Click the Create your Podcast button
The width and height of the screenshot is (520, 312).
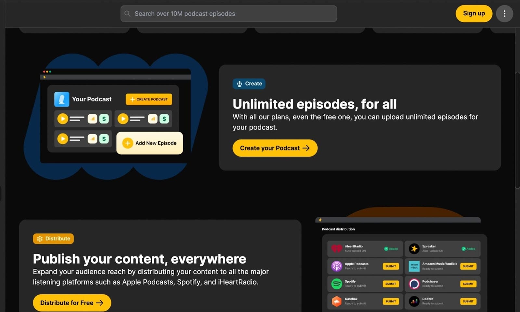pos(275,148)
